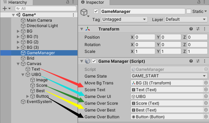Screen dimensions: 209x123
Task: Open the Tag dropdown showing Untagged
Action: click(x=124, y=19)
